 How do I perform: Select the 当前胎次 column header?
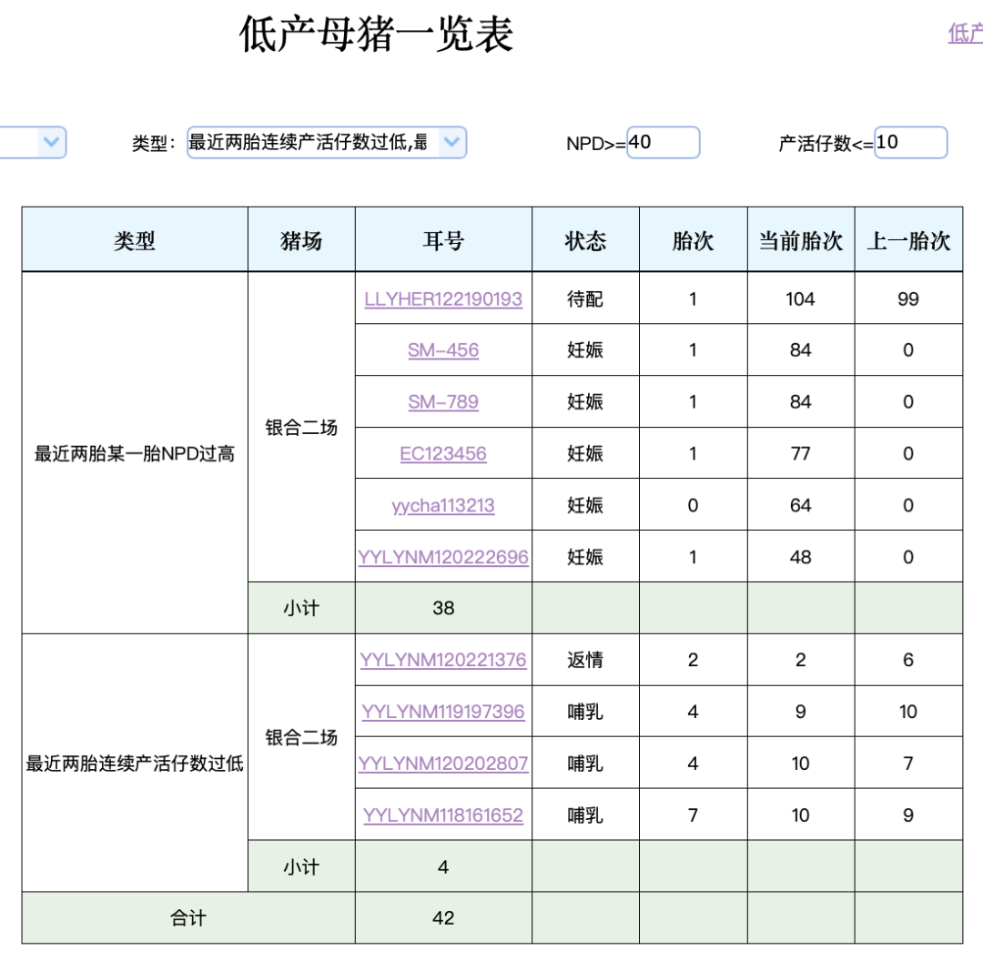point(801,241)
